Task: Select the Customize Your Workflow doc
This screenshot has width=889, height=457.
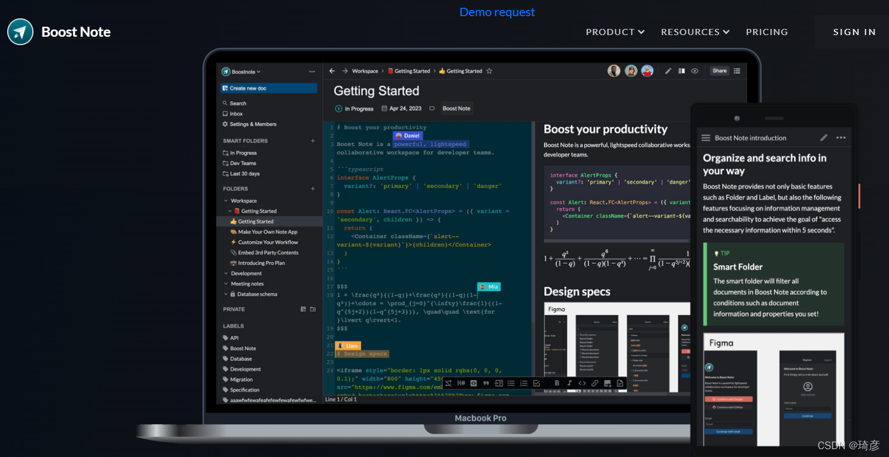Action: click(x=265, y=242)
